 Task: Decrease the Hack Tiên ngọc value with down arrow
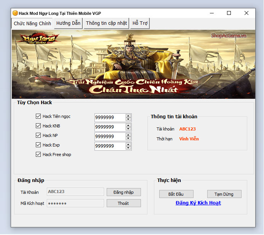click(128, 119)
